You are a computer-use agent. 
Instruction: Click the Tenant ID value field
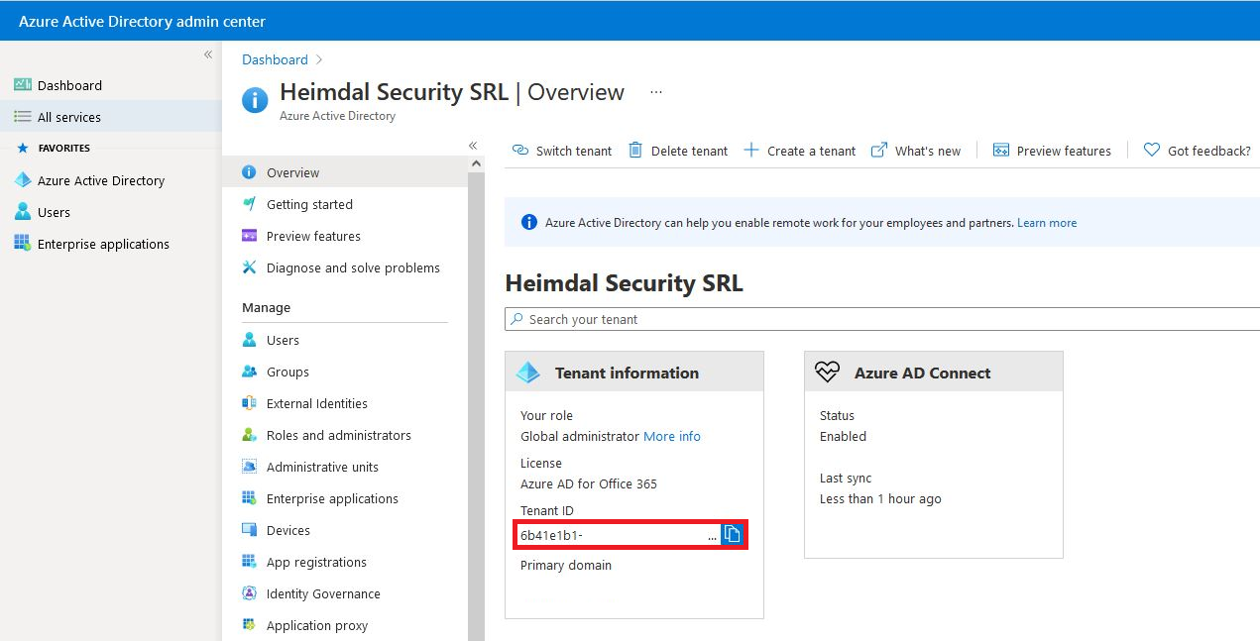[x=618, y=535]
